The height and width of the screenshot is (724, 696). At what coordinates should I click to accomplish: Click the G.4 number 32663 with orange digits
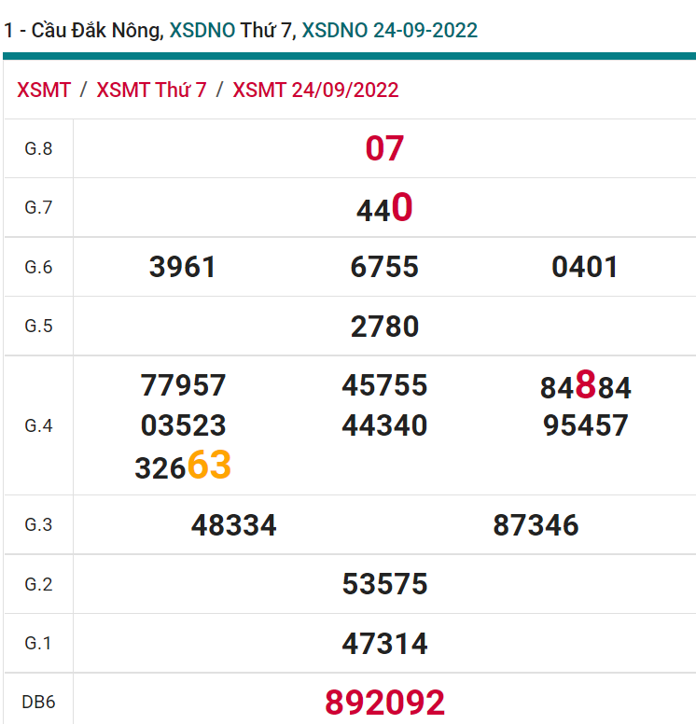coord(183,466)
